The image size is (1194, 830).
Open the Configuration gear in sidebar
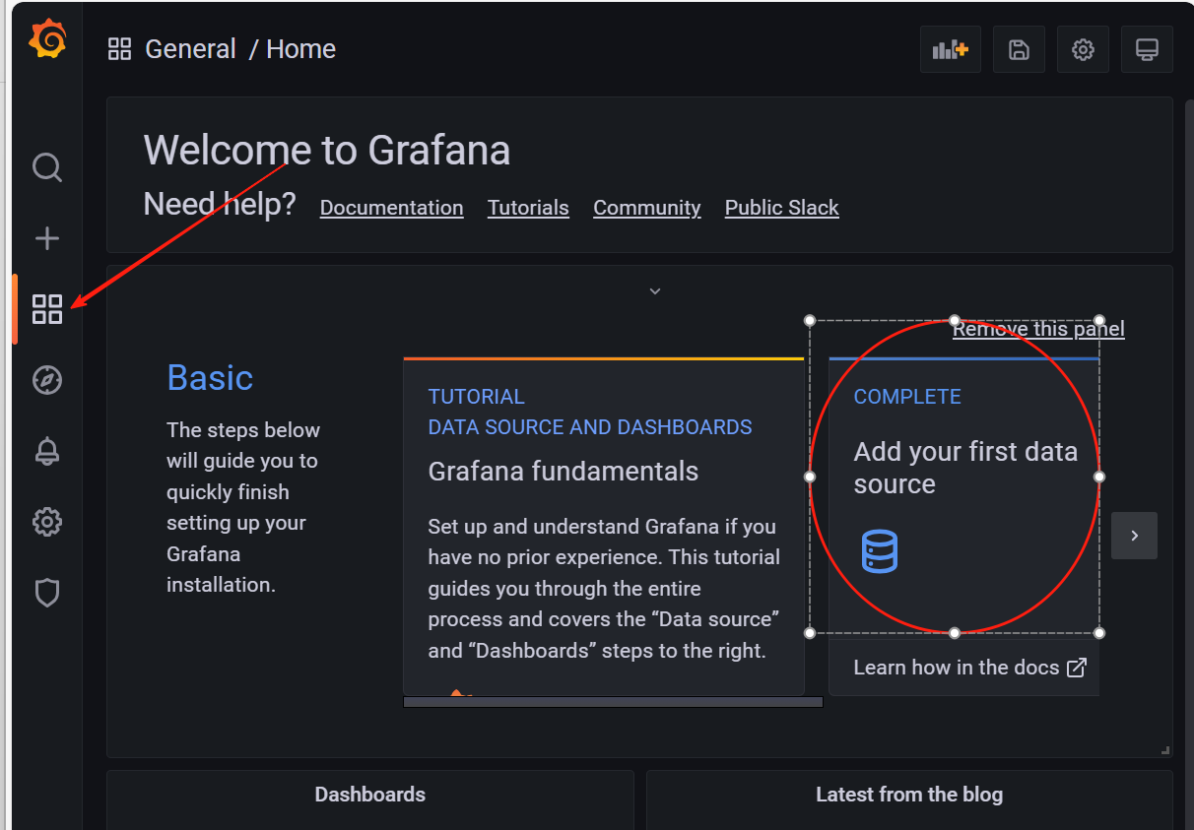47,522
